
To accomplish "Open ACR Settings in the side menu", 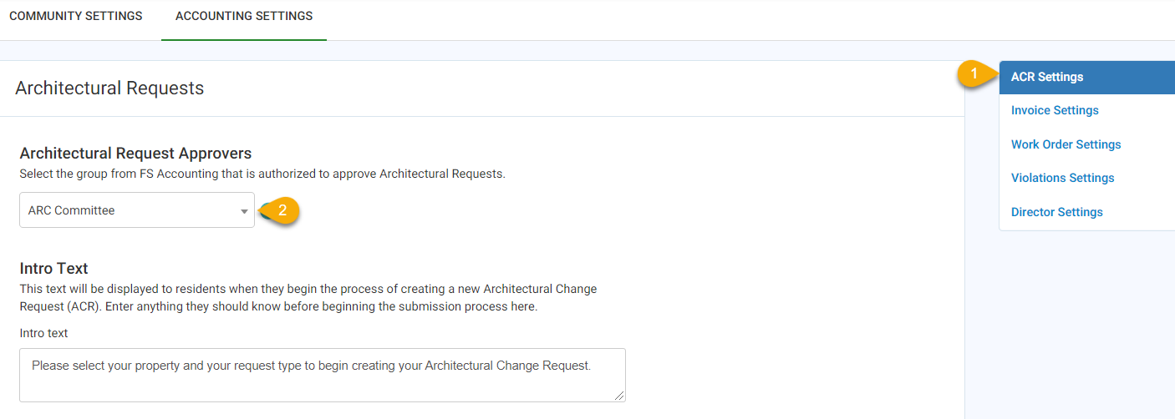I will coord(1047,77).
